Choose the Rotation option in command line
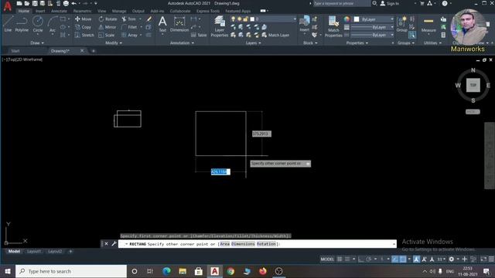The image size is (495, 278). [x=266, y=244]
